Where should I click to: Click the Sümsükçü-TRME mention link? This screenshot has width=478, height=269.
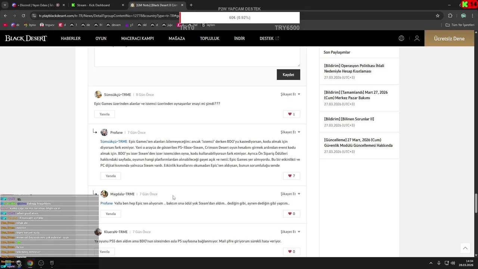pos(114,142)
